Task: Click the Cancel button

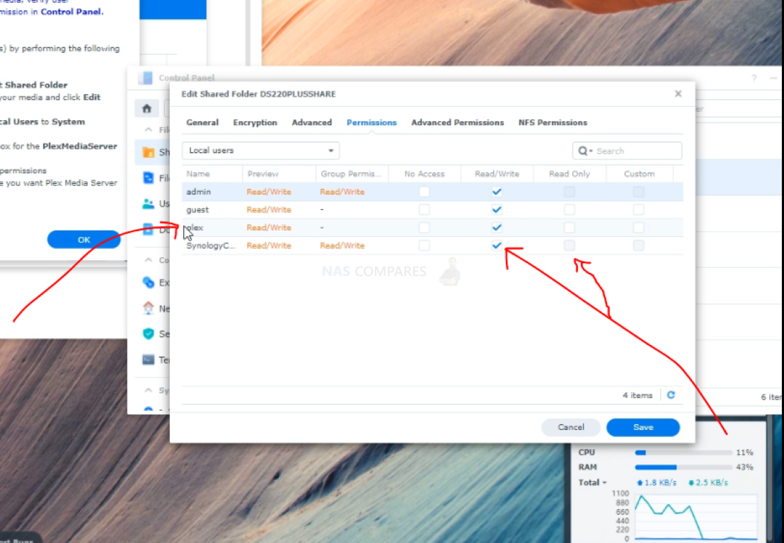Action: (x=571, y=427)
